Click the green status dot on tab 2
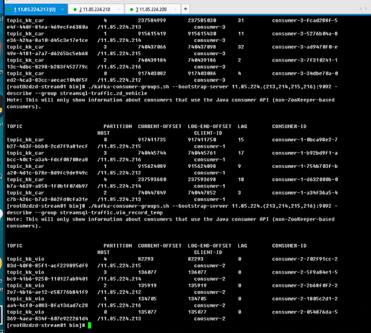371x333 pixels. coord(74,9)
